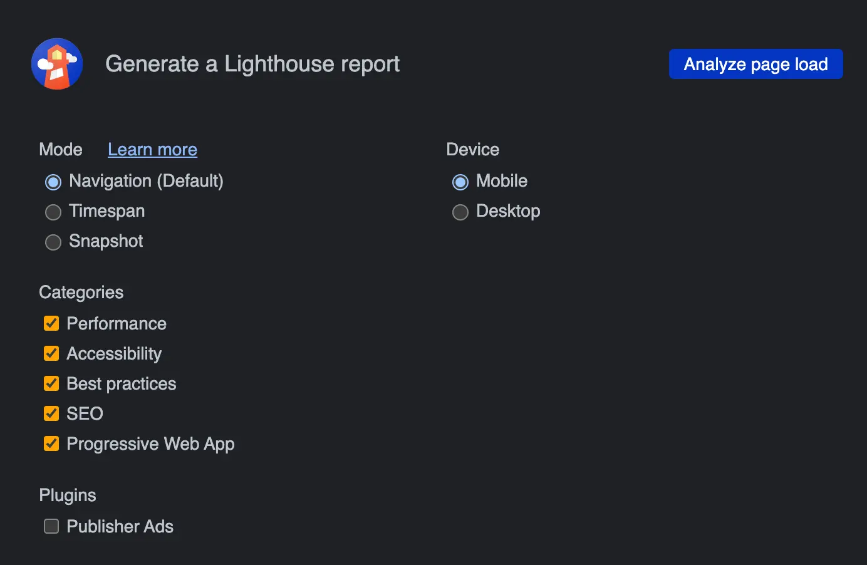
Task: Click the Plugins section label
Action: click(68, 495)
